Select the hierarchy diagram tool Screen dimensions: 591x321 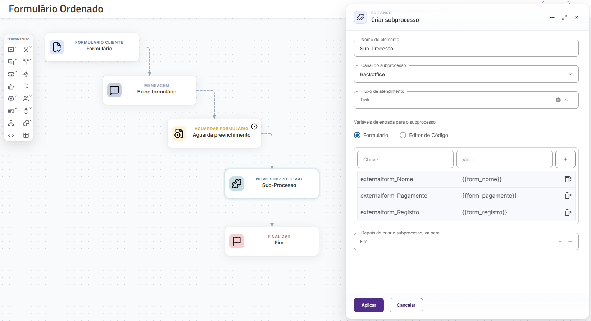point(11,123)
